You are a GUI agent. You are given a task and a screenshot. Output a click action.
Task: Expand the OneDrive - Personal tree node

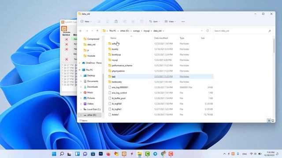pyautogui.click(x=80, y=63)
